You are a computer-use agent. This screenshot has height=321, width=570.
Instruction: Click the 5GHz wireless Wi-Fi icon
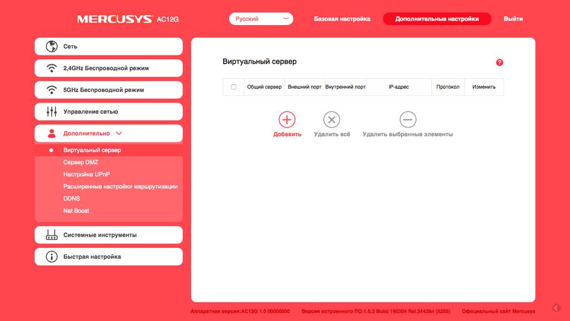click(x=52, y=90)
